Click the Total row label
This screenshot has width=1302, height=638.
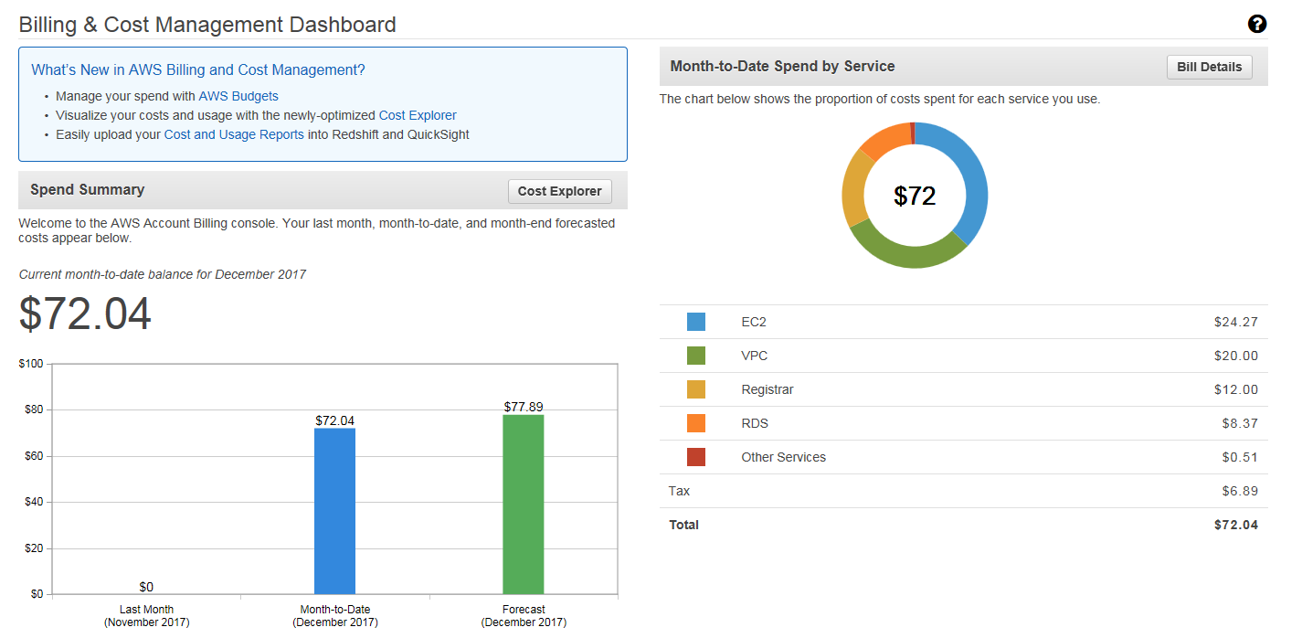(x=683, y=525)
